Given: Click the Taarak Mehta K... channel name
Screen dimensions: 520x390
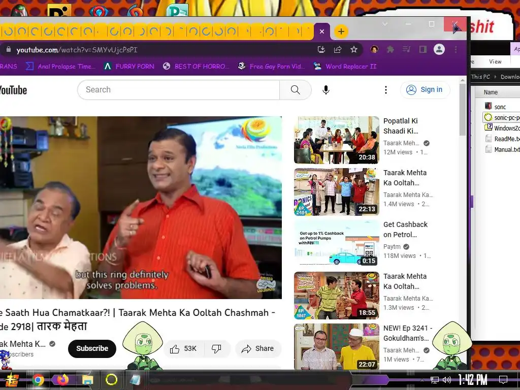Looking at the screenshot, I should pyautogui.click(x=22, y=344).
